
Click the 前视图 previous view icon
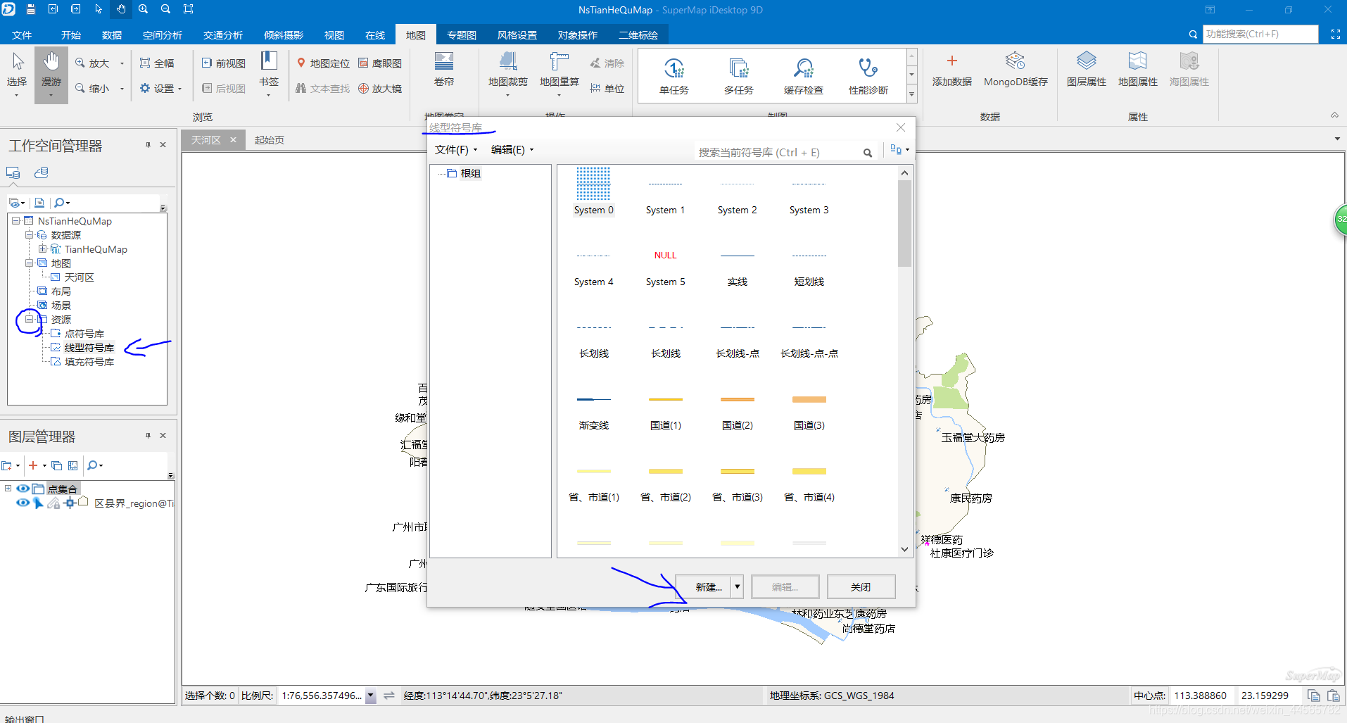[224, 63]
